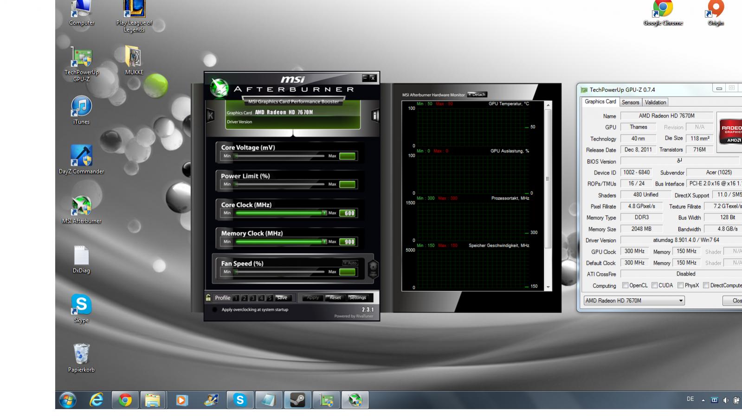Click the Memory Clock value field 900
The height and width of the screenshot is (417, 742).
(x=348, y=242)
